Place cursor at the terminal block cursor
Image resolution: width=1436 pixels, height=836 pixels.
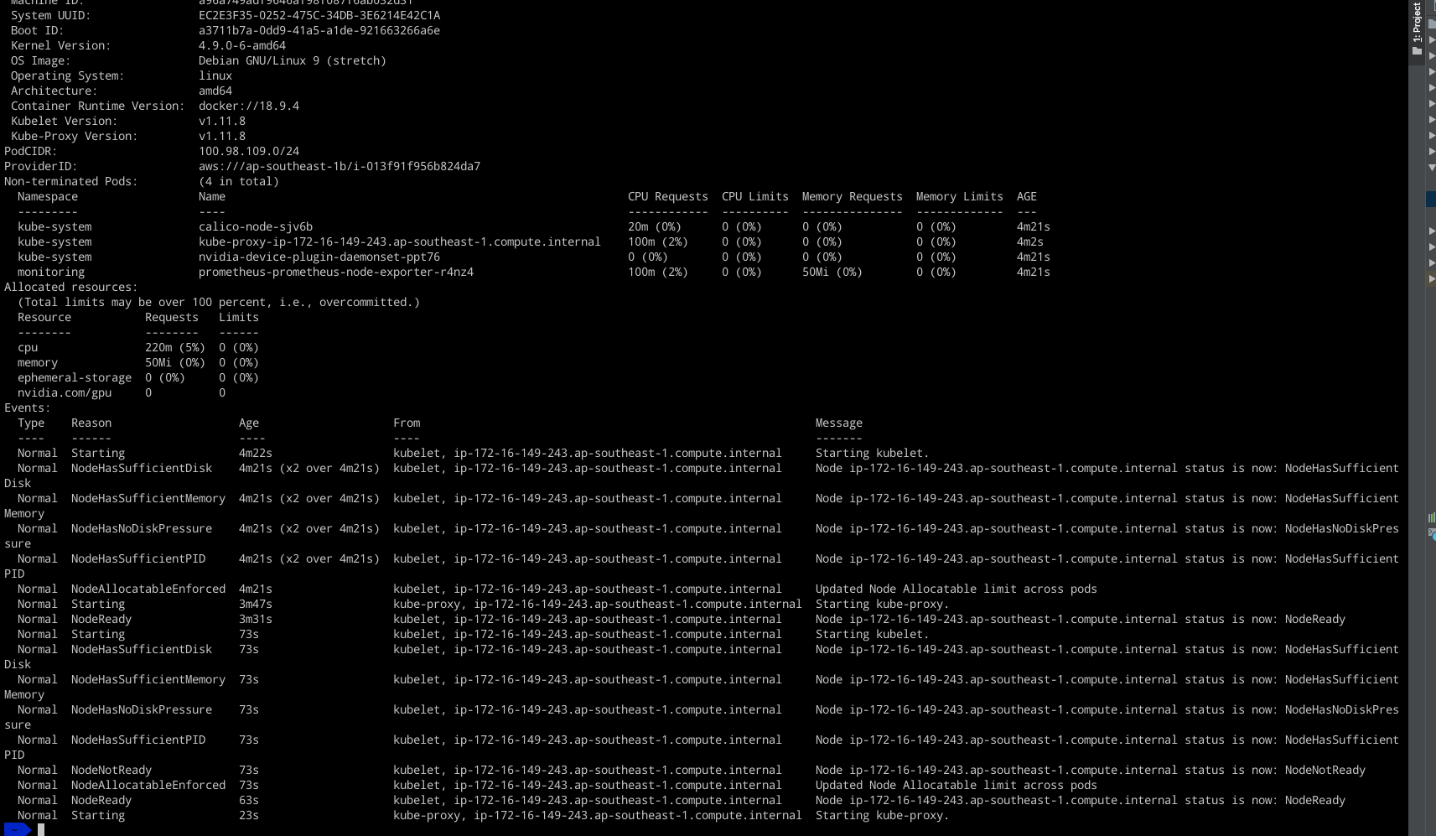[x=41, y=829]
